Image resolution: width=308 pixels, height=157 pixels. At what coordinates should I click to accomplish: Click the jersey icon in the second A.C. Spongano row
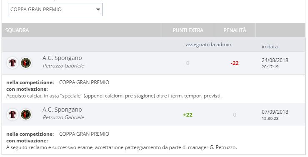(x=13, y=115)
